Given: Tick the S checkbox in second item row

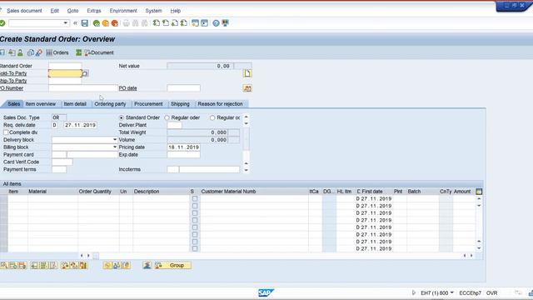Looking at the screenshot, I should [195, 206].
